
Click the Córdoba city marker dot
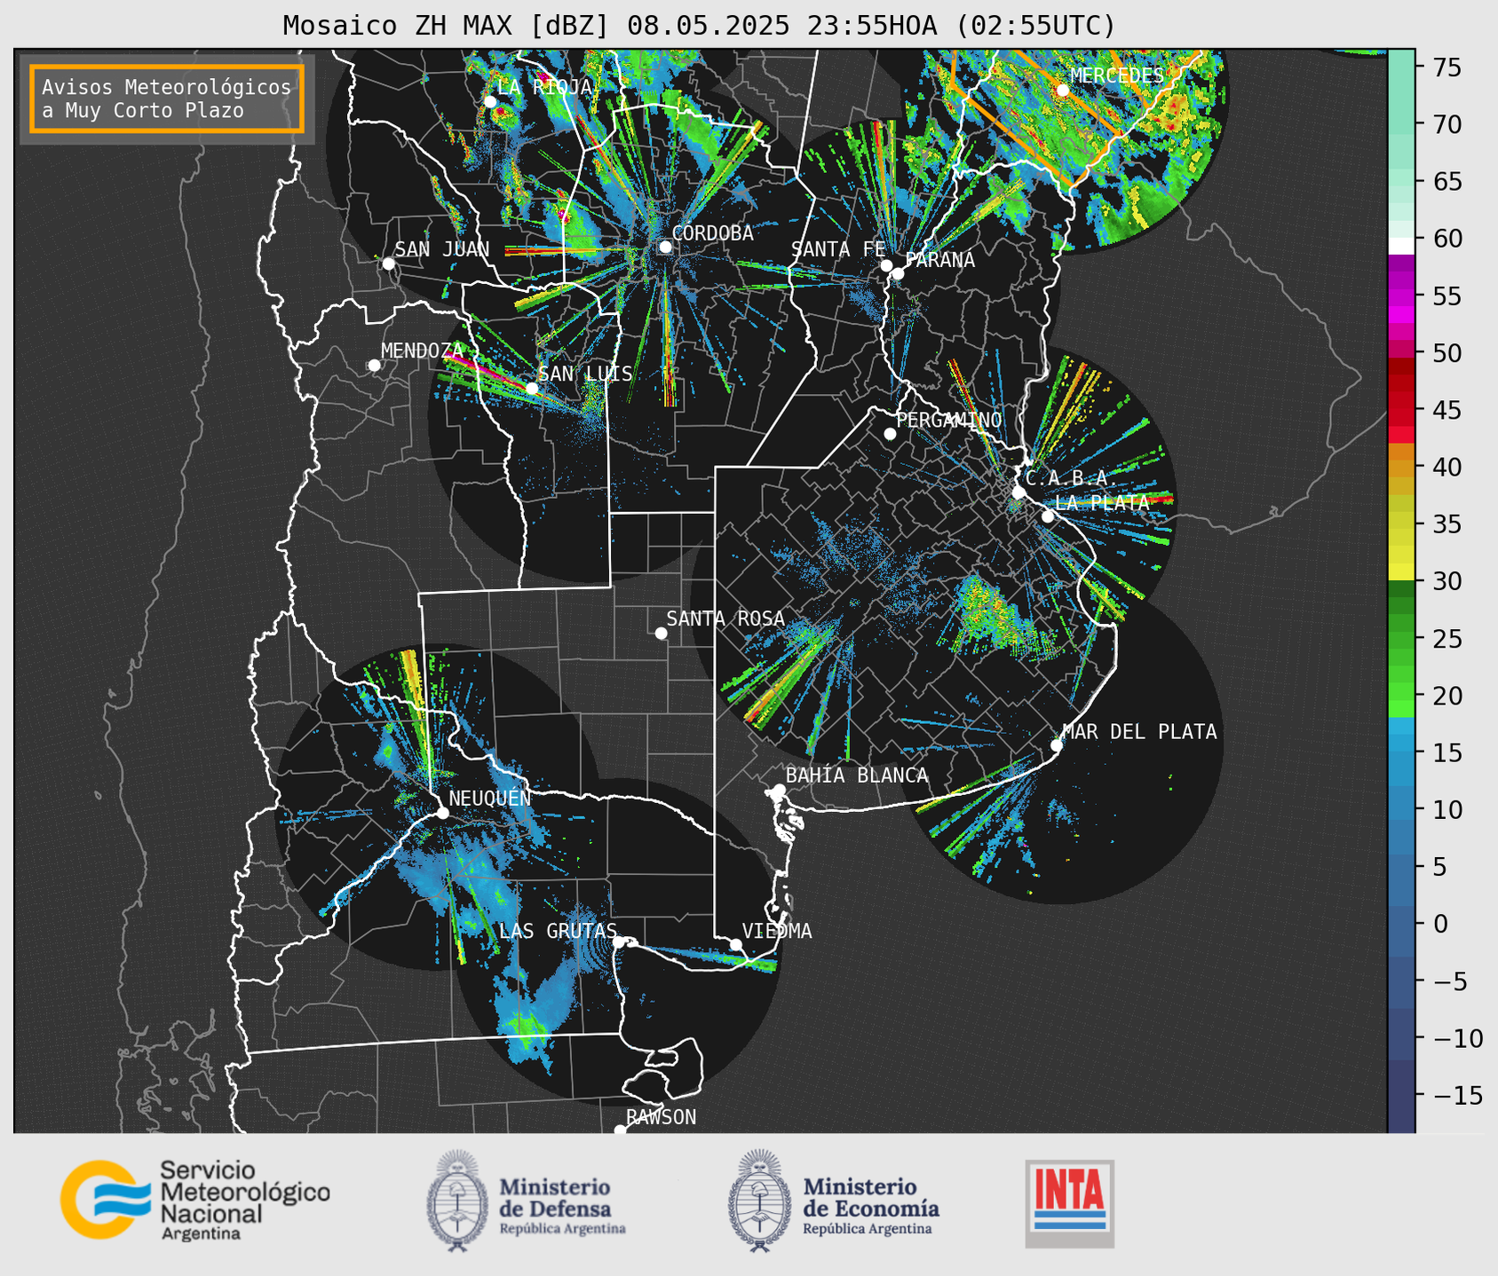[665, 247]
